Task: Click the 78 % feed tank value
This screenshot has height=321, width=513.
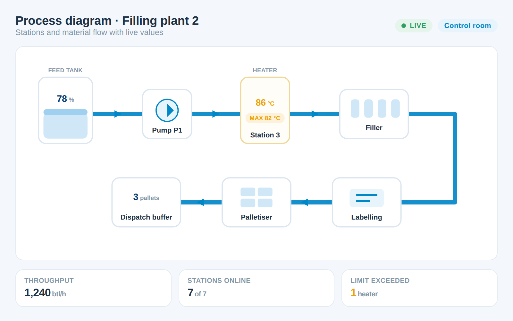Action: [x=65, y=99]
